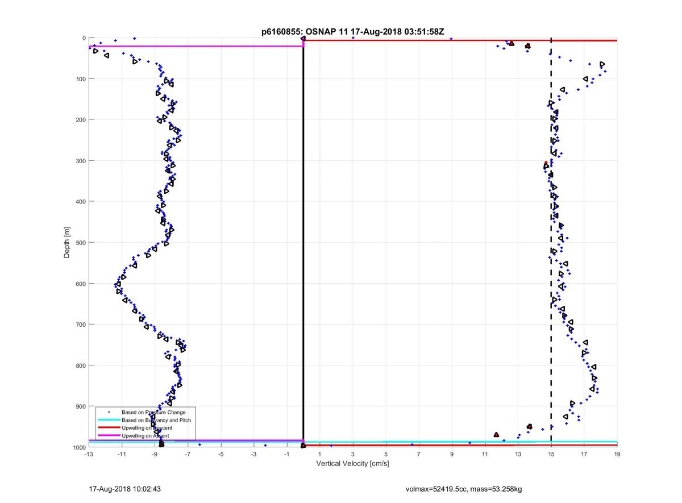Click x-axis tick label -5
Viewport: 682px width, 503px height.
(x=221, y=454)
